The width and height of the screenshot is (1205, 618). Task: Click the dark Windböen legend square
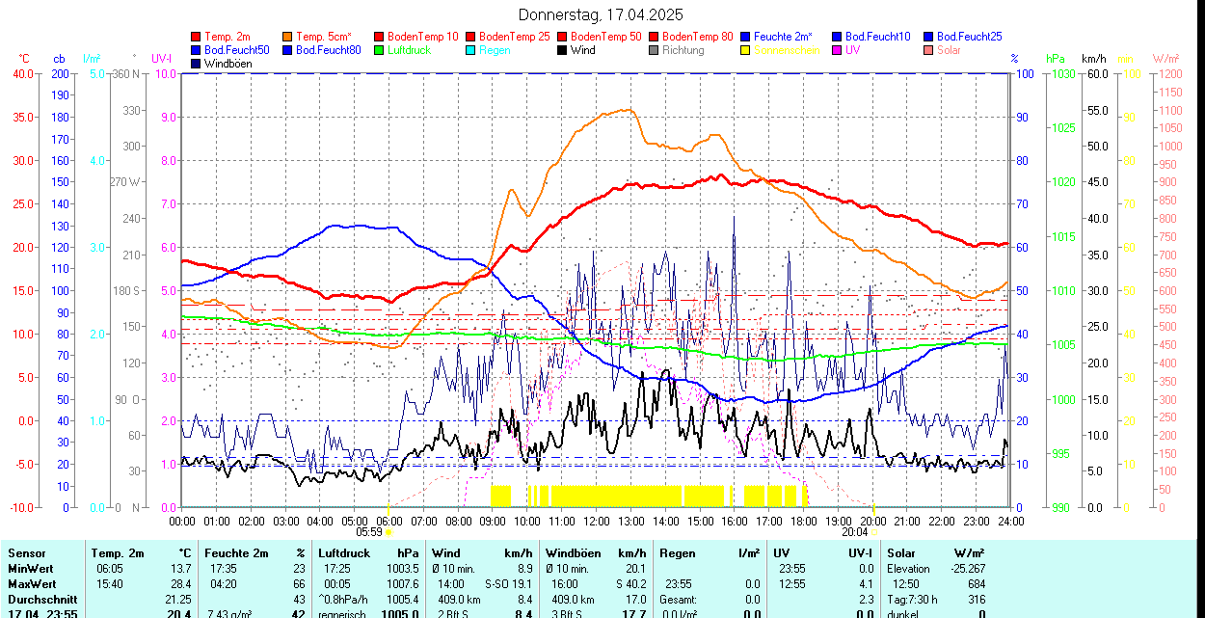197,64
